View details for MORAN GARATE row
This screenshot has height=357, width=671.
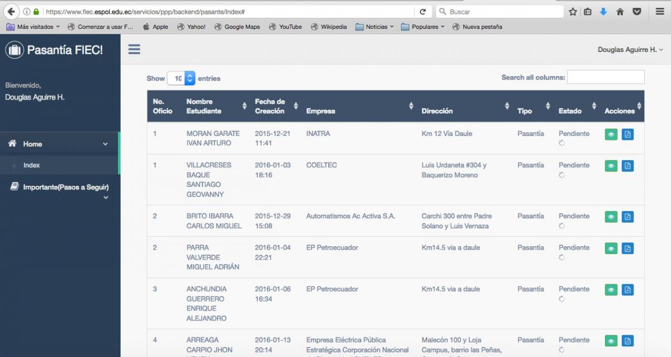[x=611, y=134]
